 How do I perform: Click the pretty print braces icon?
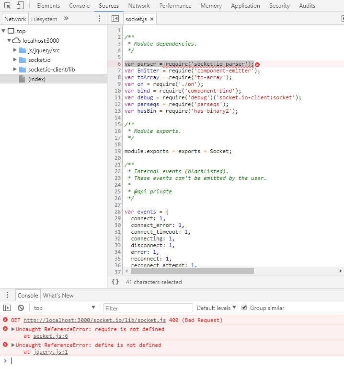pos(115,282)
